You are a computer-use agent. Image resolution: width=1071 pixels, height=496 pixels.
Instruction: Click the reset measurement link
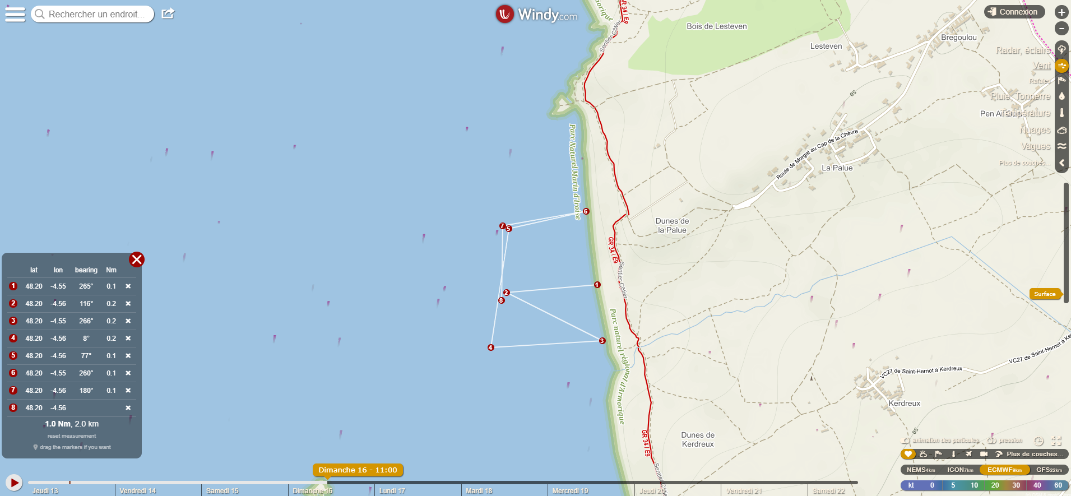click(x=72, y=436)
